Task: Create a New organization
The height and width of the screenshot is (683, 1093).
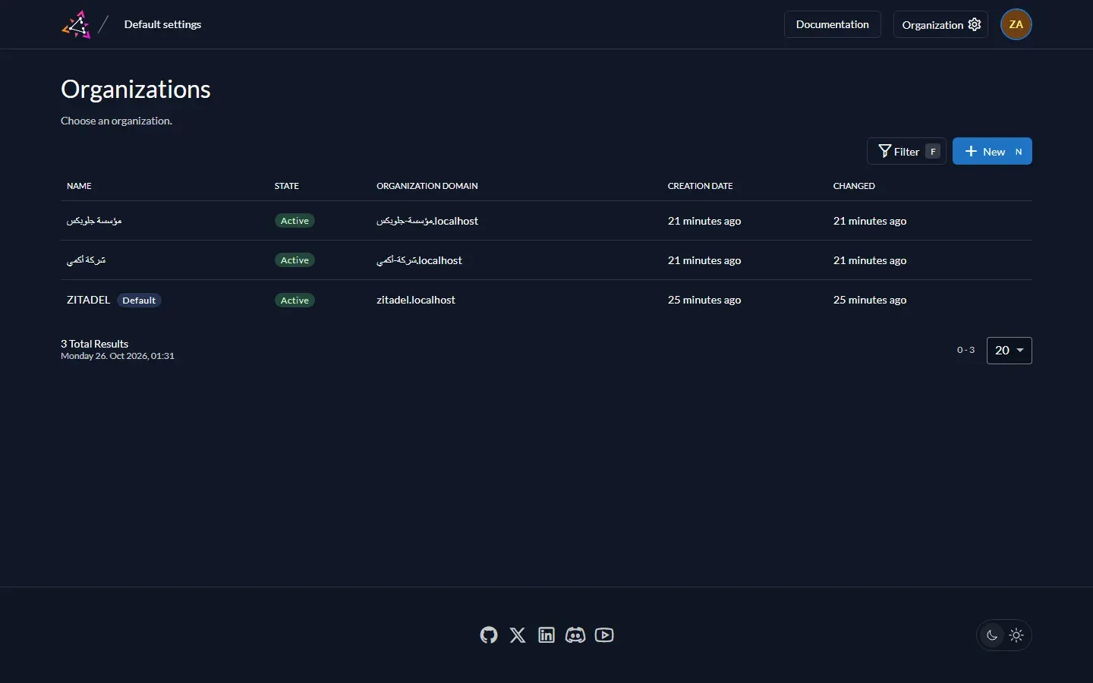Action: click(992, 151)
